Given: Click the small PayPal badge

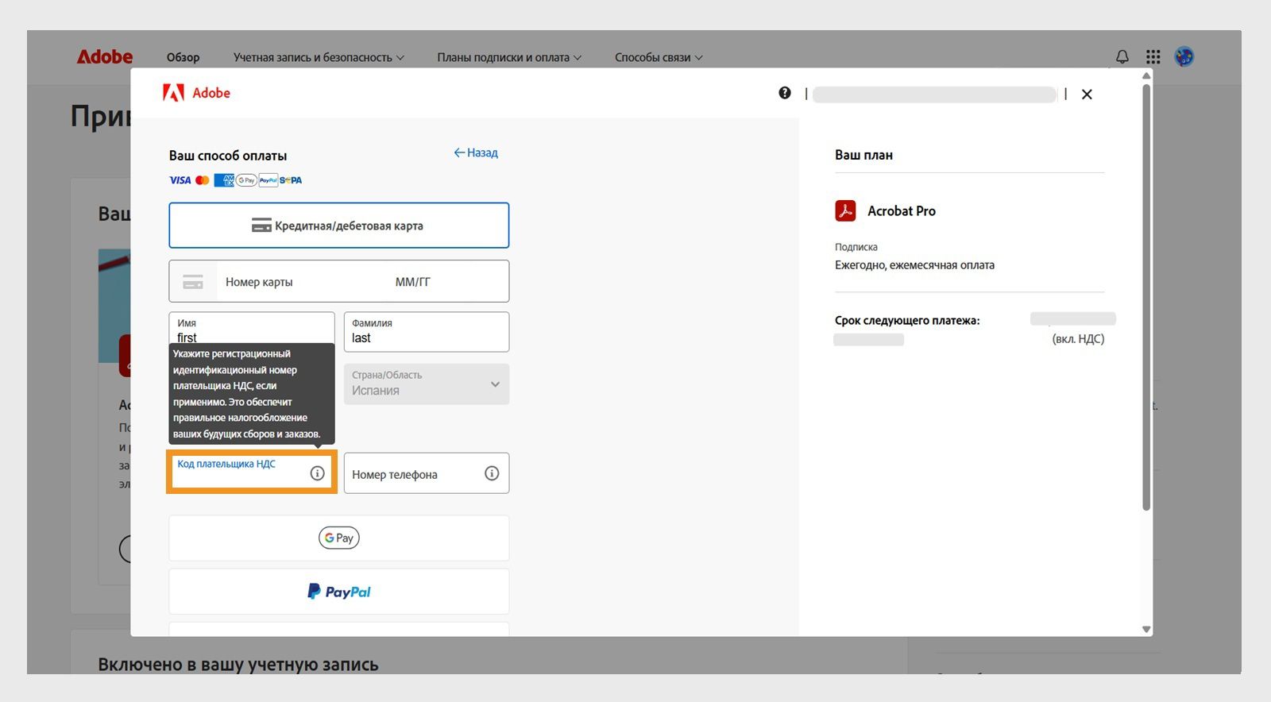Looking at the screenshot, I should (x=268, y=180).
